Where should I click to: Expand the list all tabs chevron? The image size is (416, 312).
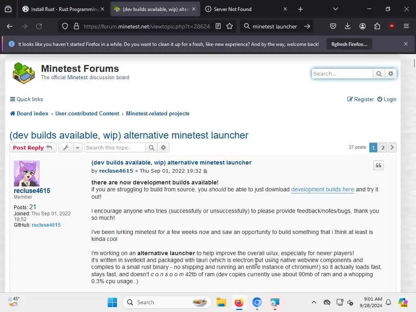[x=335, y=9]
